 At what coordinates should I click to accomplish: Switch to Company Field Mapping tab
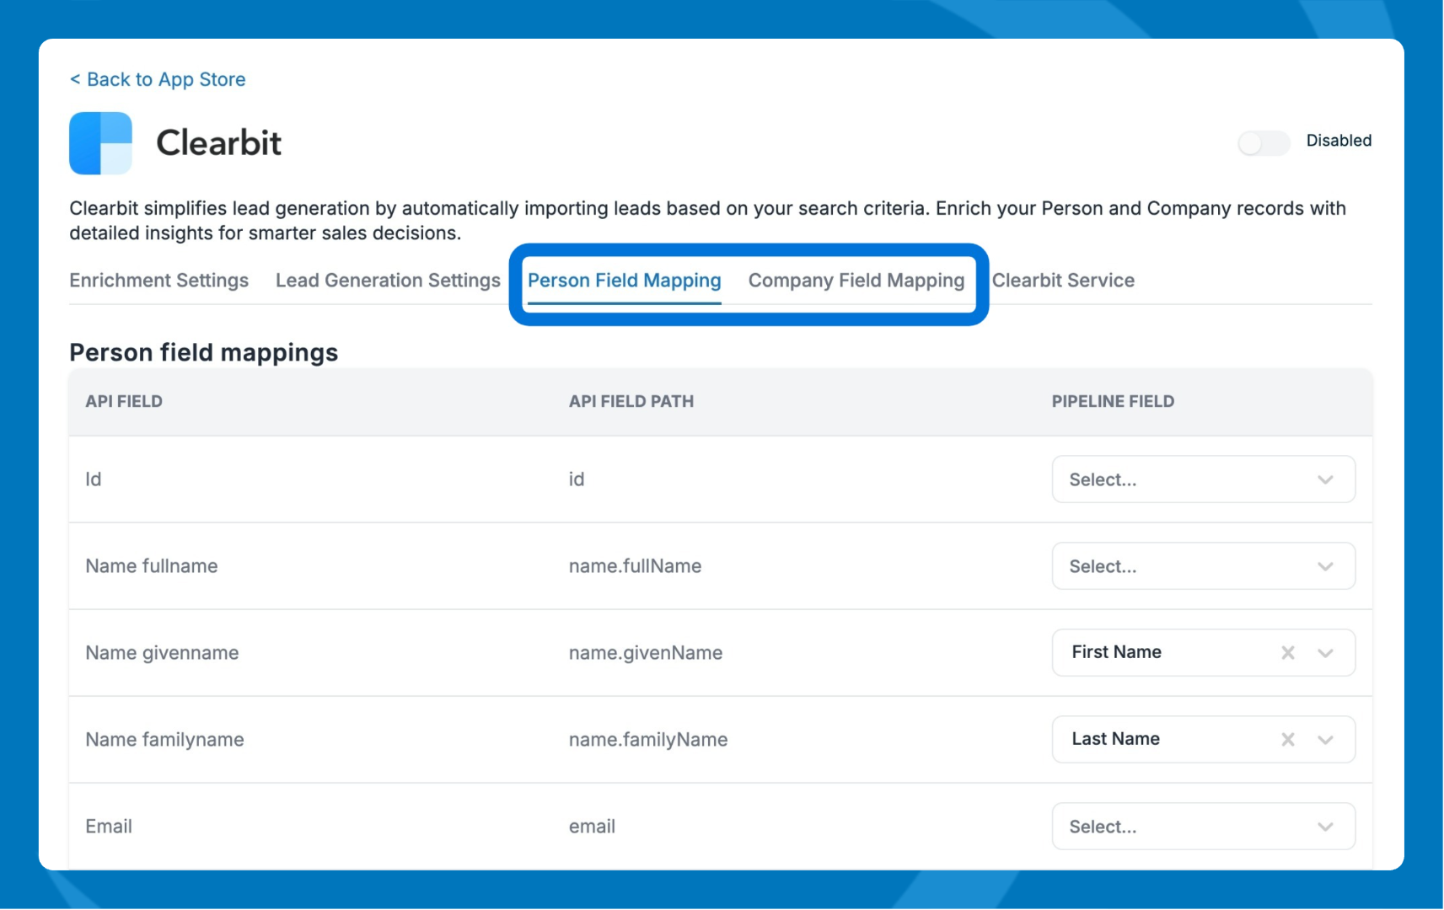(x=856, y=281)
